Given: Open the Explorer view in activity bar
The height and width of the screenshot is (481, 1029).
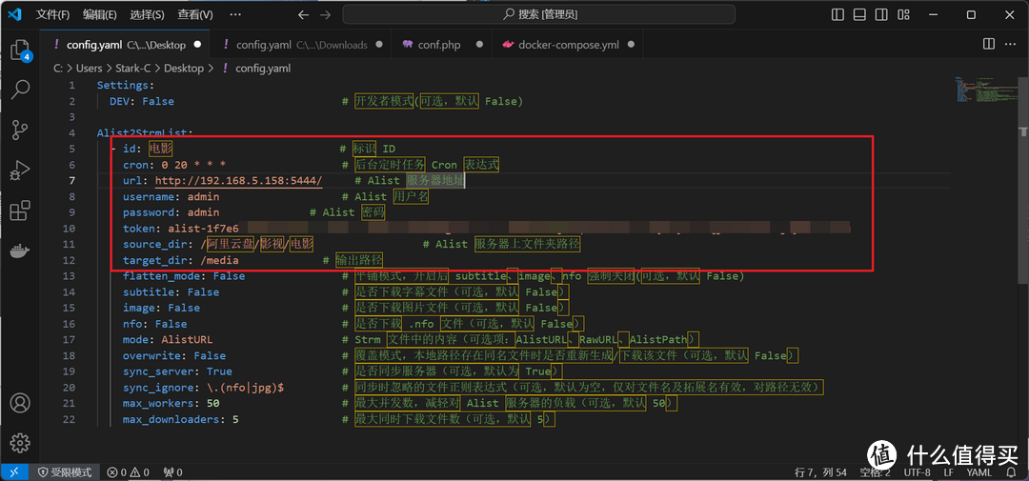Looking at the screenshot, I should pyautogui.click(x=20, y=51).
